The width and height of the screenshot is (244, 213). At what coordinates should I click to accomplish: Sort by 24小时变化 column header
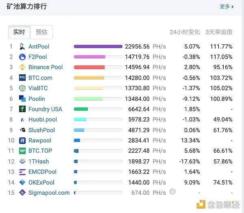pos(185,32)
